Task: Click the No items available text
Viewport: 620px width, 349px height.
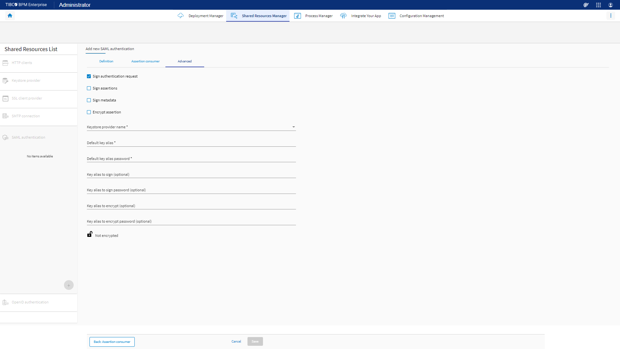Action: tap(40, 156)
